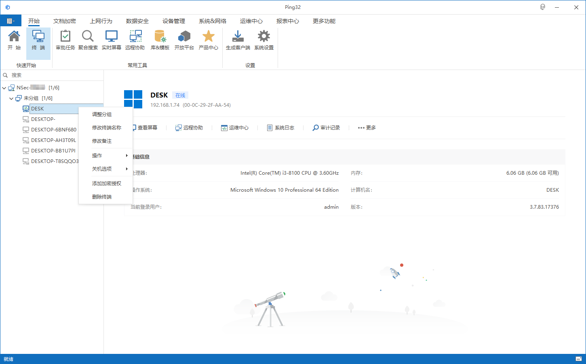Switch to 开始 ribbon tab
Screen dimensions: 586x364
pos(34,21)
